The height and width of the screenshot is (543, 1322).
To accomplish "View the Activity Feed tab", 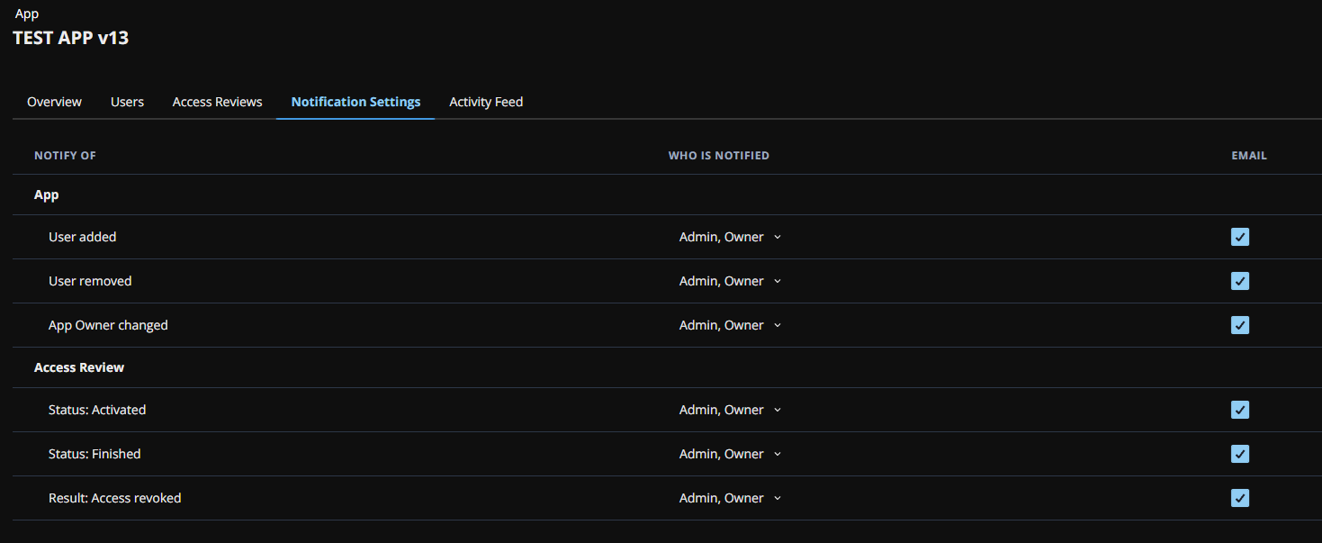I will (x=486, y=102).
